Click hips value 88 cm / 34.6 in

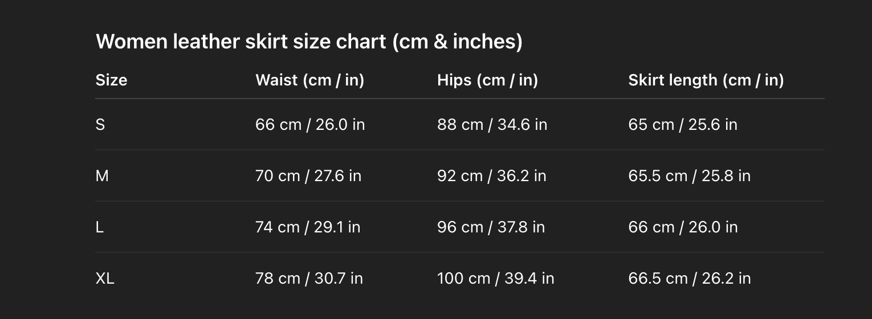pyautogui.click(x=492, y=125)
